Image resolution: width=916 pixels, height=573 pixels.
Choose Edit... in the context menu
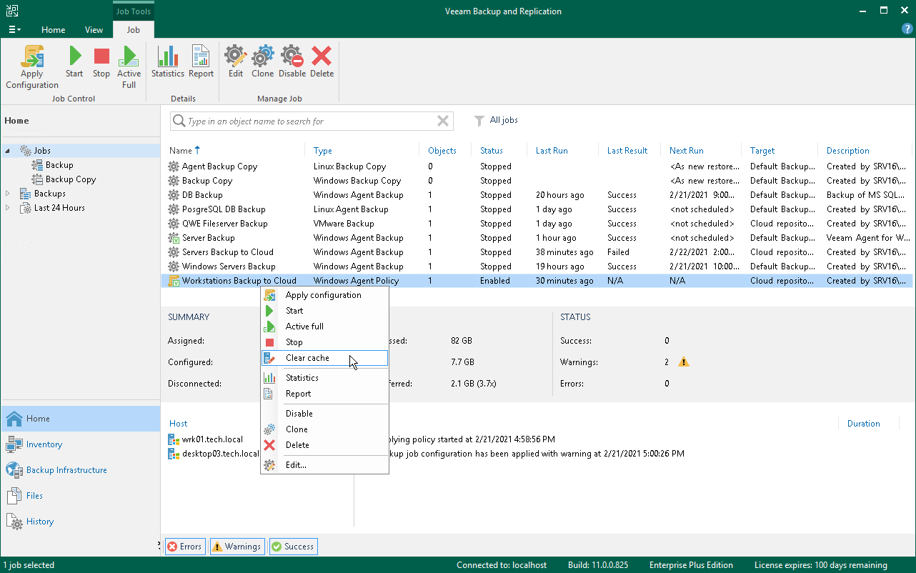tap(324, 465)
